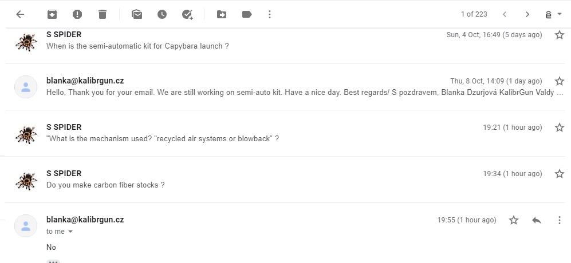This screenshot has height=263, width=571.
Task: Mark conversation as unread
Action: tap(137, 14)
